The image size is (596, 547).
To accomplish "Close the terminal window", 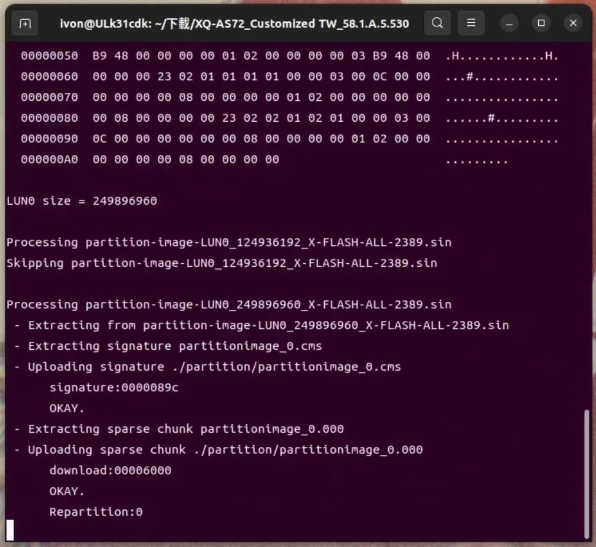I will (x=573, y=23).
